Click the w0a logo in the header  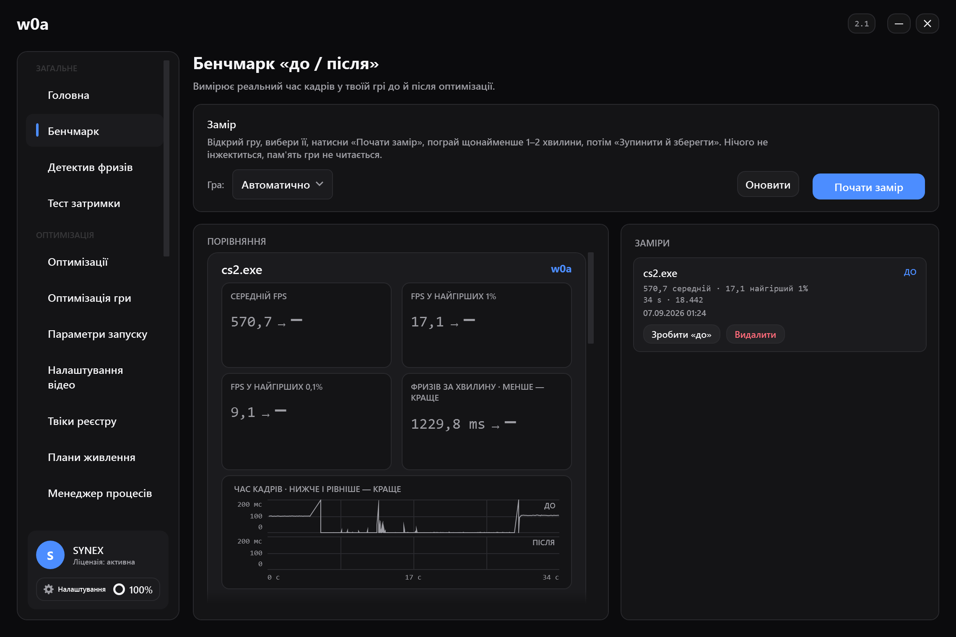pos(33,24)
